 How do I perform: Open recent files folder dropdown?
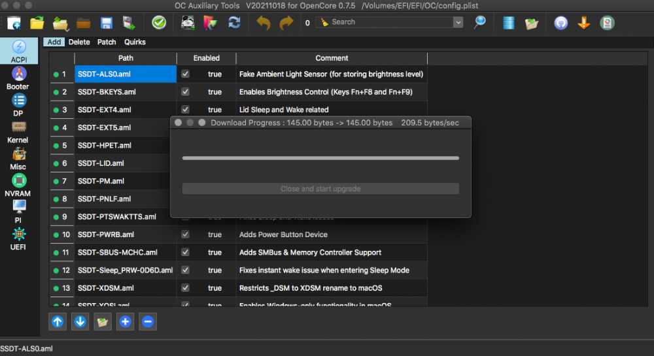pyautogui.click(x=60, y=24)
